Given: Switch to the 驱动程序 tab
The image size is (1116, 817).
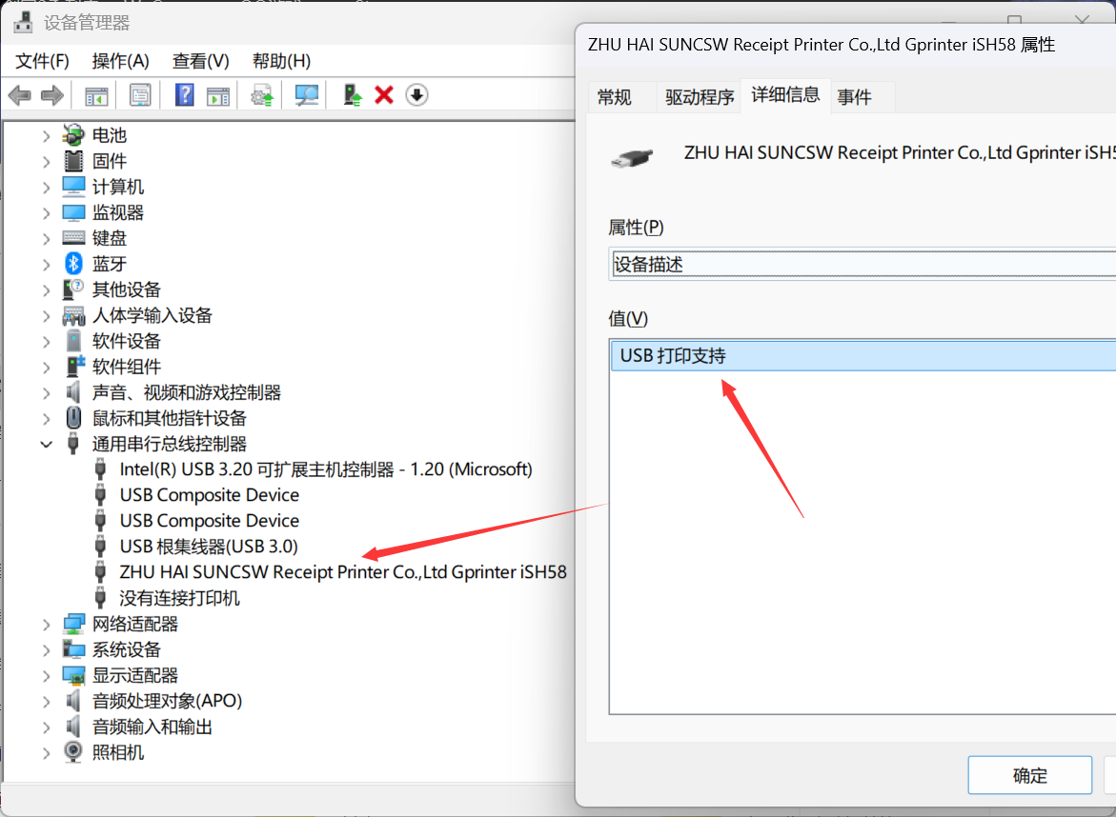Looking at the screenshot, I should tap(700, 97).
